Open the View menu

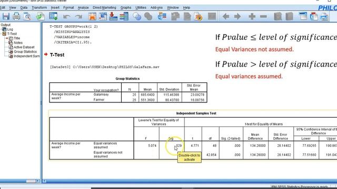coord(13,7)
